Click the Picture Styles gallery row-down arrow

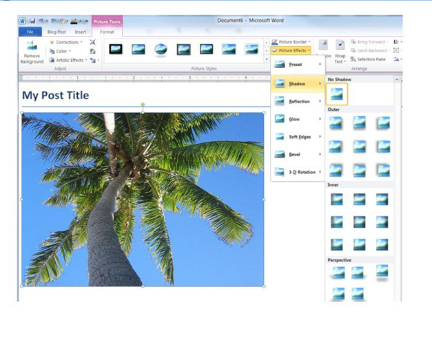[x=266, y=51]
